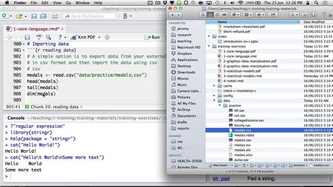333x187 pixels.
Task: Click the Save All icon in RStudio
Action: 43,16
